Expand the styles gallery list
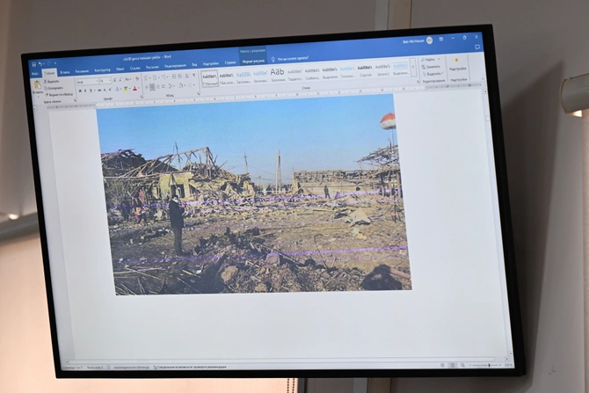 click(411, 72)
